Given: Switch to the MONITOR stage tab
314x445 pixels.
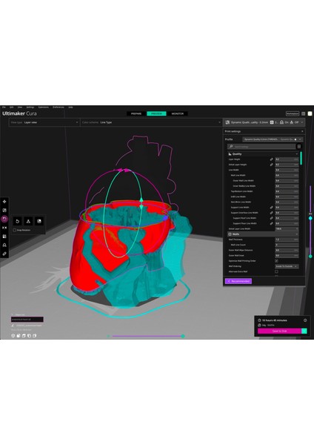Looking at the screenshot, I should click(x=178, y=113).
